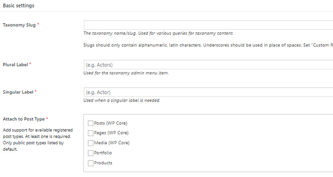This screenshot has width=333, height=177.
Task: Click the Media (WP Core) label text
Action: (112, 143)
